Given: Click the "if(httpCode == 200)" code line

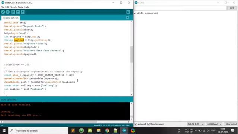Looking at the screenshot, I should [17, 64].
